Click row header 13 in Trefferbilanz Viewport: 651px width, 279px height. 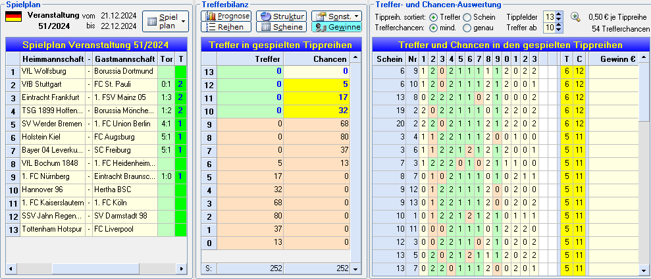(x=209, y=72)
